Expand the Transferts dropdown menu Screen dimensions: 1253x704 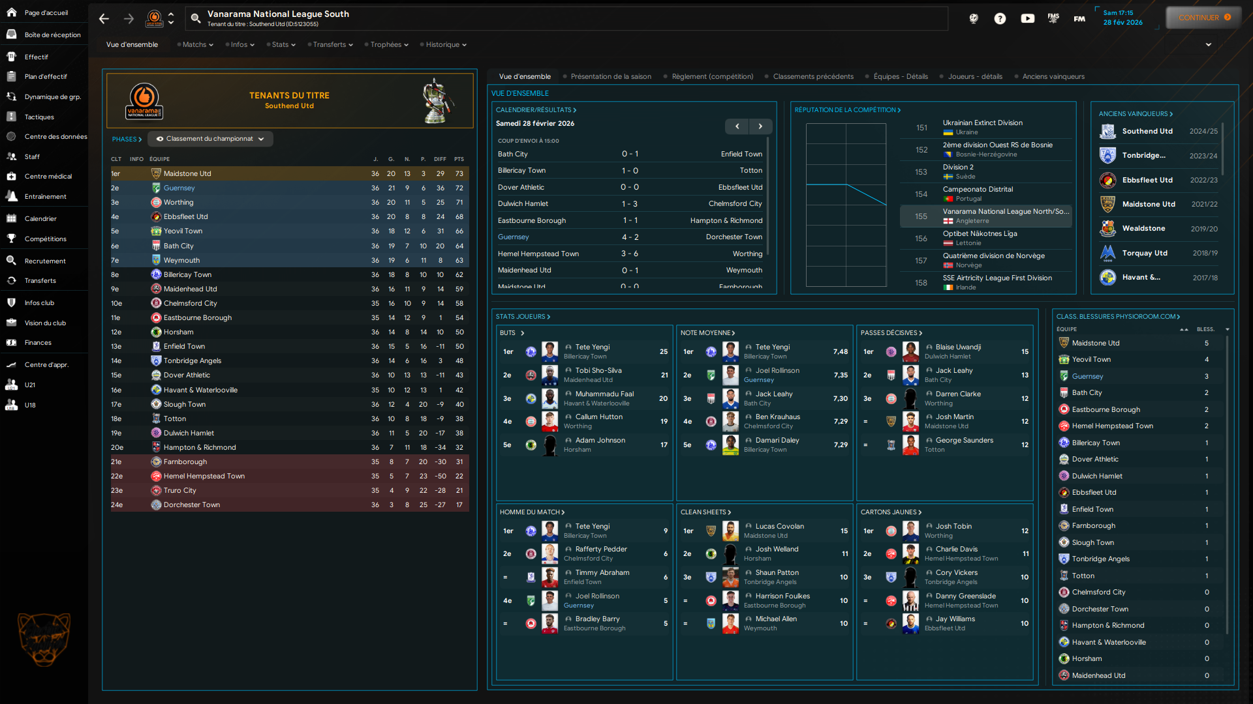point(332,45)
